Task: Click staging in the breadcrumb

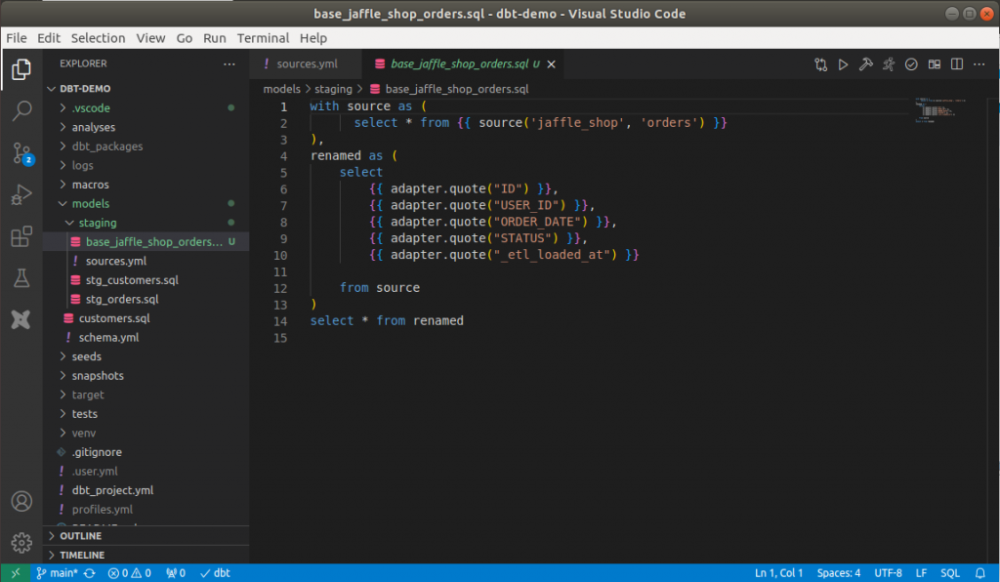Action: pos(333,89)
